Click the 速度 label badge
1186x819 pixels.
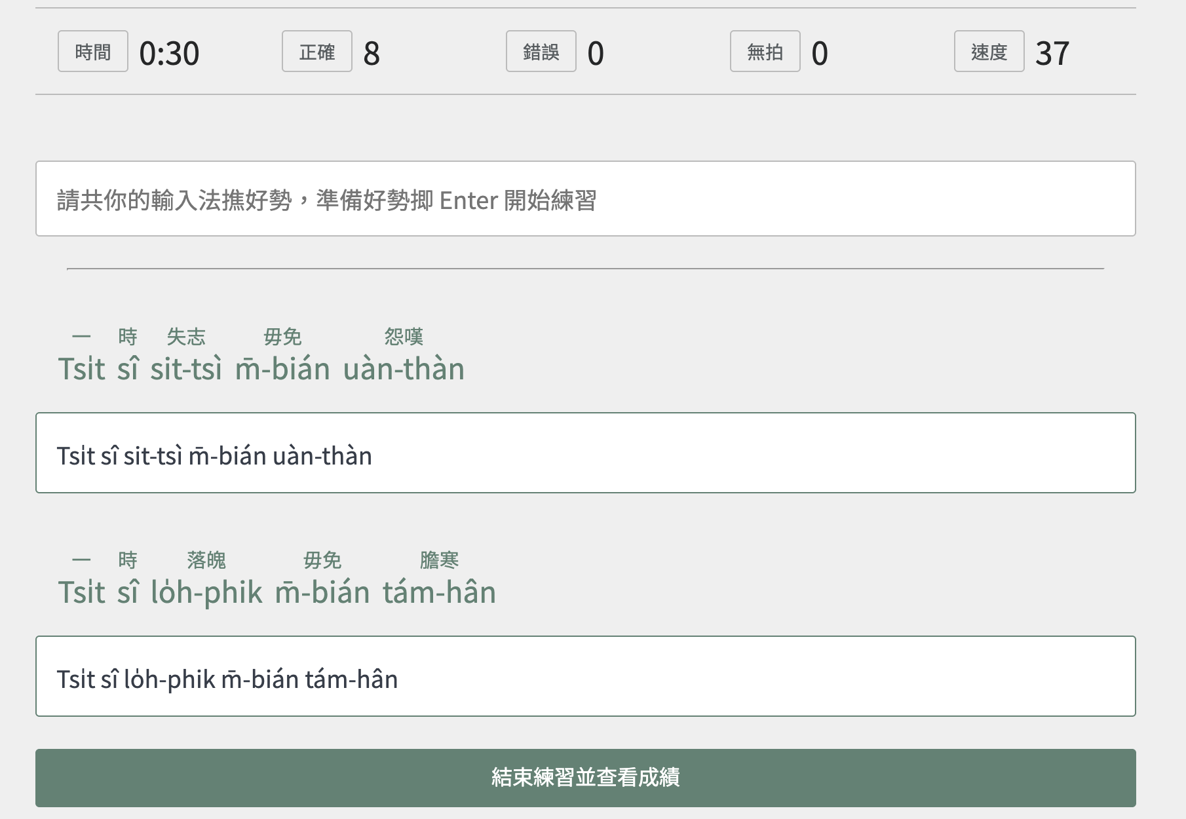989,52
